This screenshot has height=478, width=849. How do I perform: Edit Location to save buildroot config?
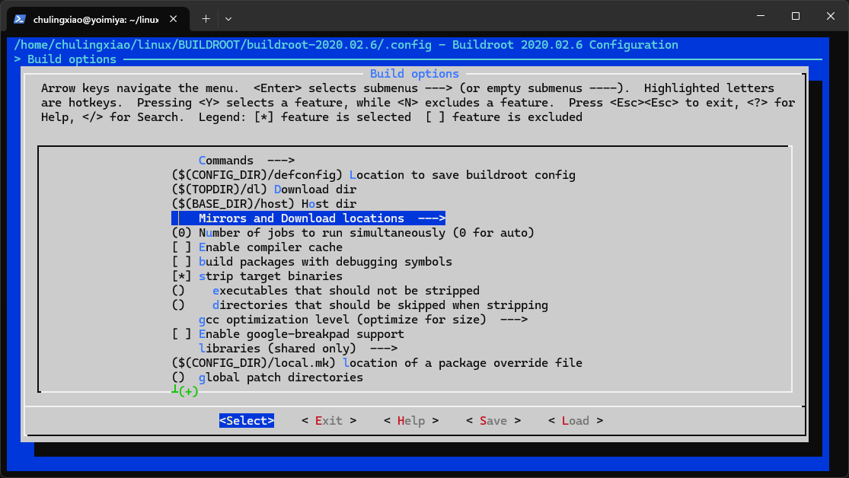(374, 175)
